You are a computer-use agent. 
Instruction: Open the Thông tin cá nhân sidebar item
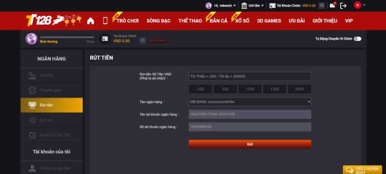click(x=52, y=168)
